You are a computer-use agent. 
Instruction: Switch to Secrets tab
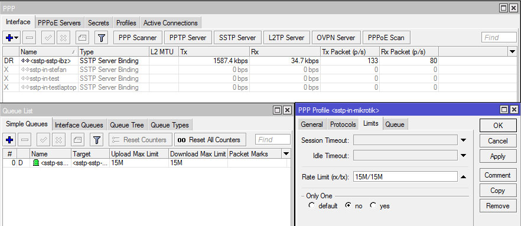(98, 23)
